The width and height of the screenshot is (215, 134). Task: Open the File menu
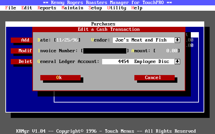point(10,8)
